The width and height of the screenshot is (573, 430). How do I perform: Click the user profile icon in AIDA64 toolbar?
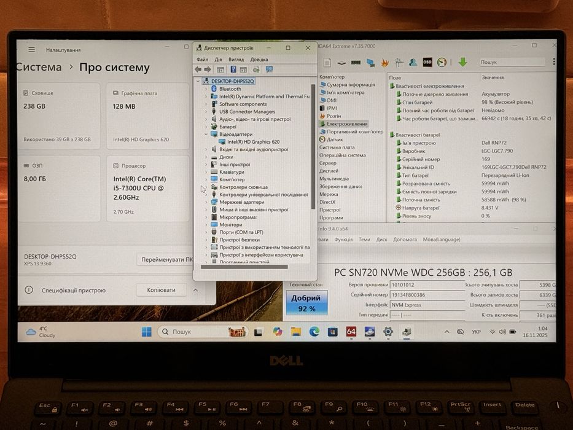click(x=413, y=63)
